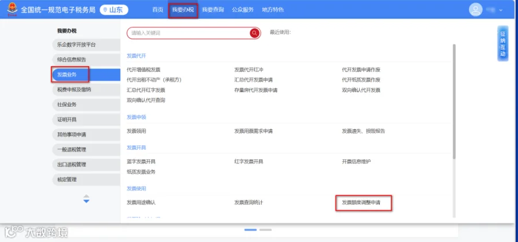Select 税费申报及缴纳 in sidebar
Image resolution: width=518 pixels, height=242 pixels.
(86, 89)
